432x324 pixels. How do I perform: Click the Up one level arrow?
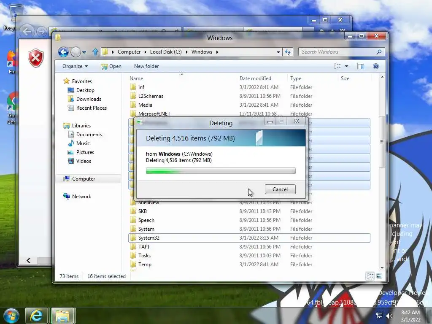click(x=95, y=52)
